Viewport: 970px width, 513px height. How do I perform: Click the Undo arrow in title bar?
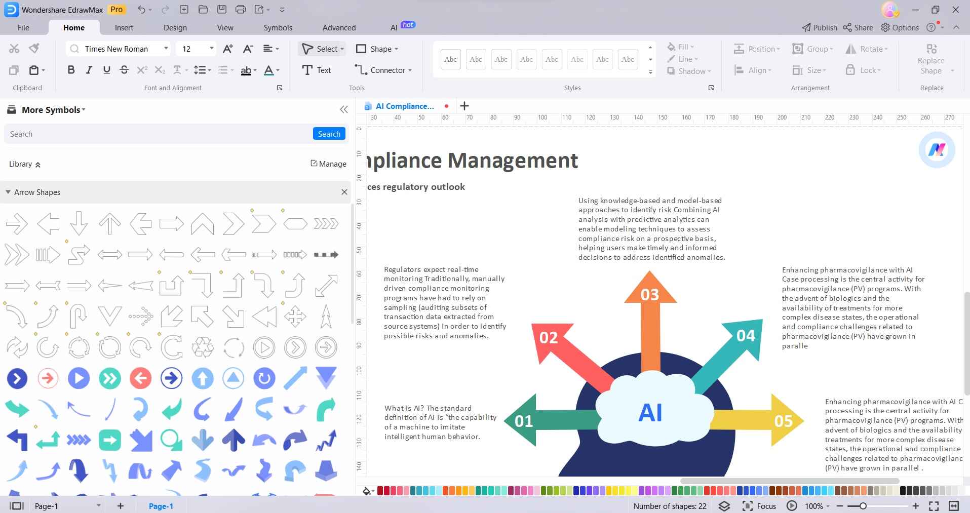point(141,10)
